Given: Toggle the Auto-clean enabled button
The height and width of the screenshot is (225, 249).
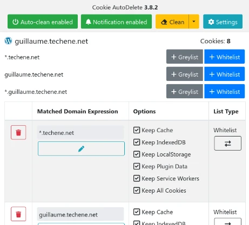Looking at the screenshot, I should click(x=43, y=22).
